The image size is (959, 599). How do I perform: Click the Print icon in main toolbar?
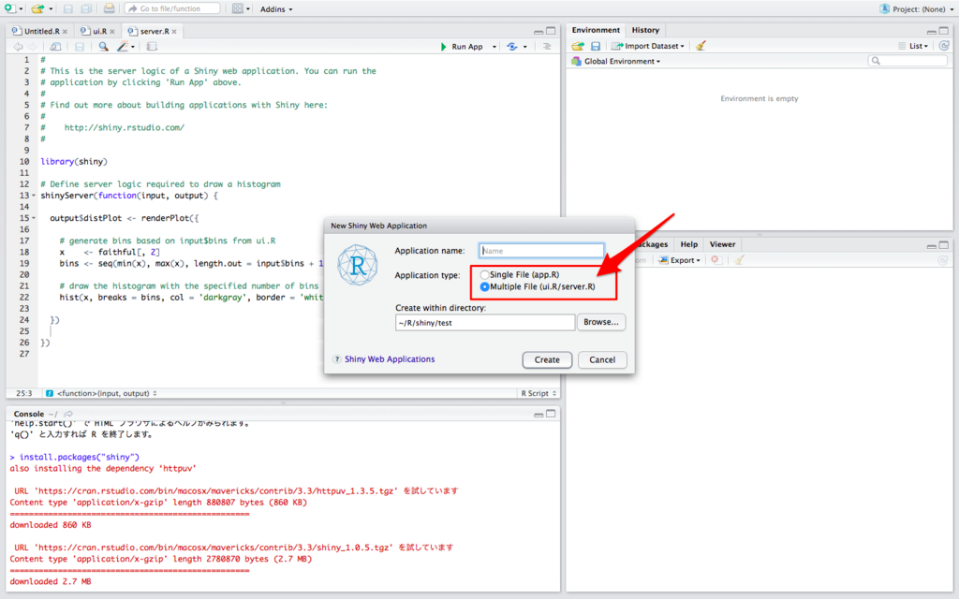click(x=109, y=8)
